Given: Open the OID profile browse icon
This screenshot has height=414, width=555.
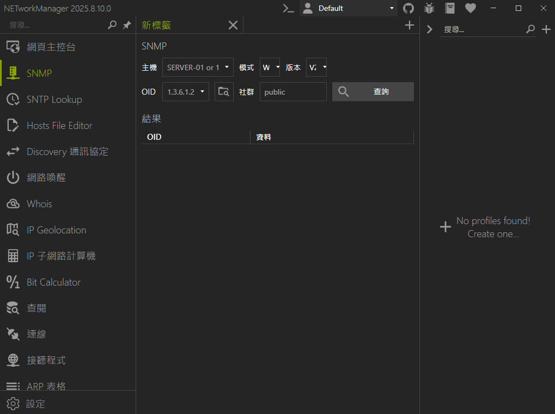Looking at the screenshot, I should pyautogui.click(x=224, y=92).
